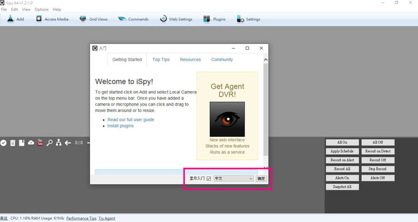The image size is (418, 222).
Task: Maximize the 入门 dialog window
Action: [x=247, y=48]
